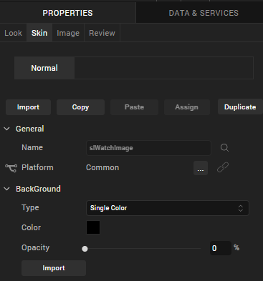Click the Opacity percentage input field
This screenshot has height=281, width=263.
[x=221, y=248]
